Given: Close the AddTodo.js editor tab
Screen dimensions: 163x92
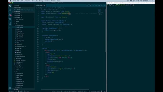Looking at the screenshot, I should point(45,5).
